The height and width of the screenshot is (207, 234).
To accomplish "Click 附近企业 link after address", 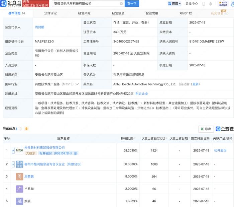I will (142, 94).
